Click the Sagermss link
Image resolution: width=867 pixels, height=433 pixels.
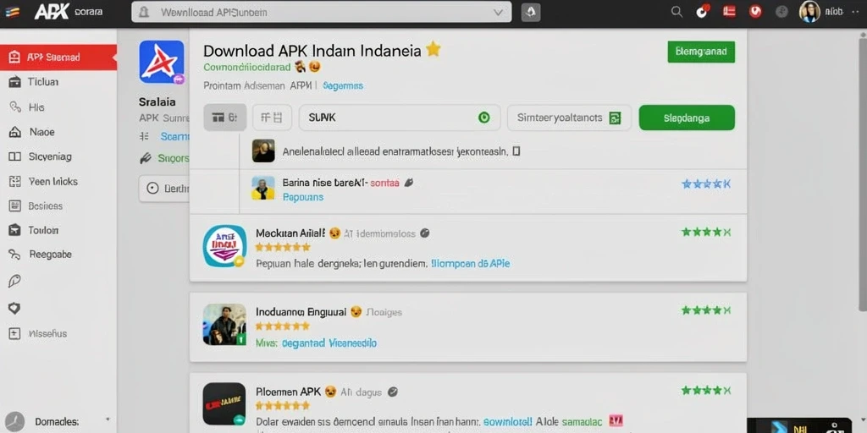[343, 86]
